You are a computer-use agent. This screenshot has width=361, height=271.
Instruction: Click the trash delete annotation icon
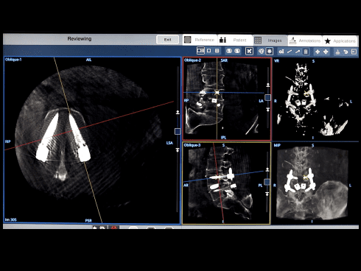coord(306,52)
